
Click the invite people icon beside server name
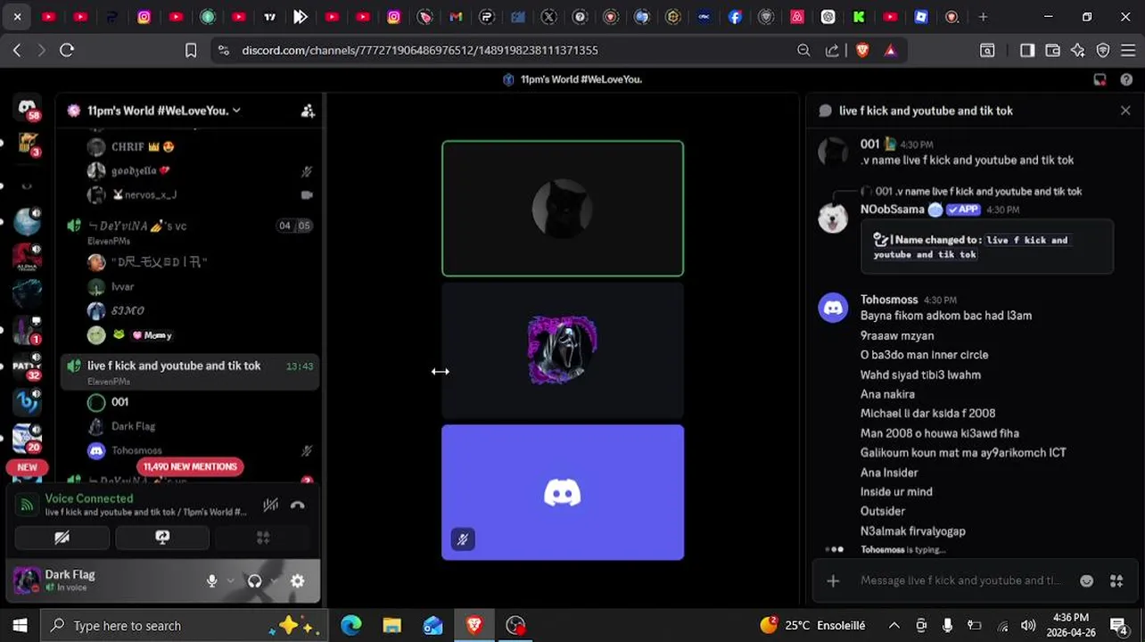tap(308, 111)
